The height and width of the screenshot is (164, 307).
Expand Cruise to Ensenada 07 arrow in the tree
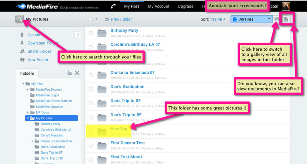tap(32, 141)
